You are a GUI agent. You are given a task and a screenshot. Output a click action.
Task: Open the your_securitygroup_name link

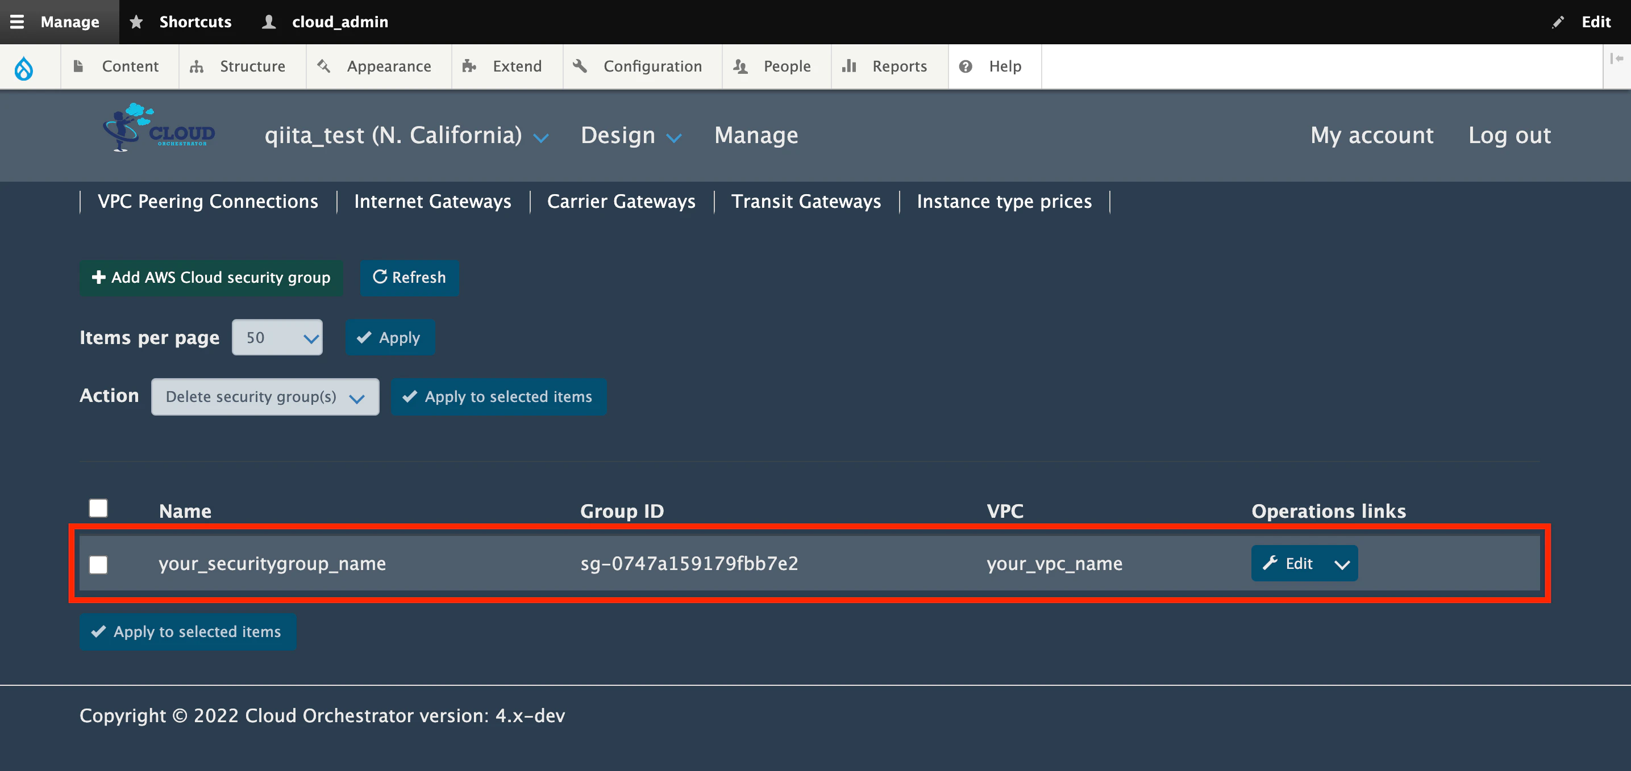pos(272,564)
